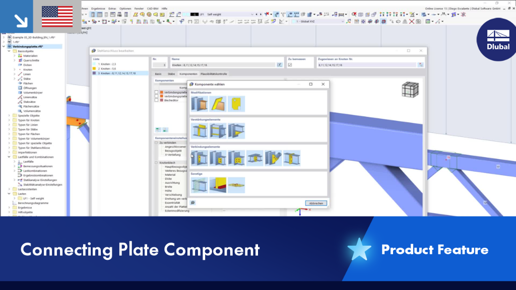Screen dimensions: 516x290
Task: Expand the Typen für Stahlanschlüsse folder
Action: pos(9,148)
